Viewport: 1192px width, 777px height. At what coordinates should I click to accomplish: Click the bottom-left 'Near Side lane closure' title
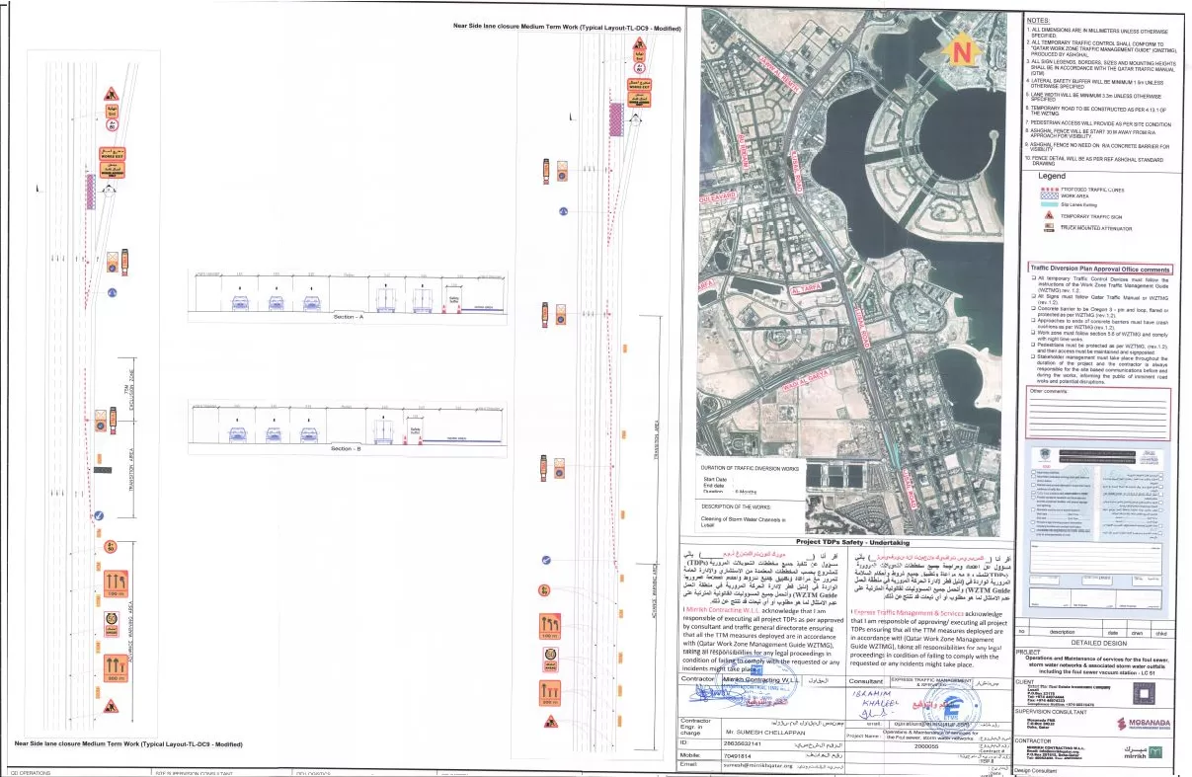(127, 742)
